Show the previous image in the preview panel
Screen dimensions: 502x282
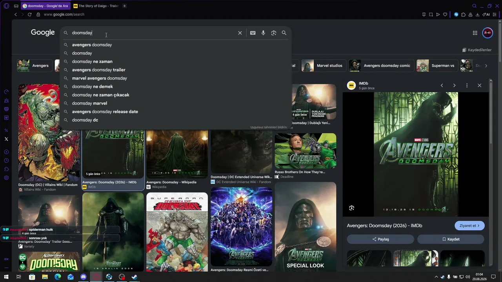(442, 85)
